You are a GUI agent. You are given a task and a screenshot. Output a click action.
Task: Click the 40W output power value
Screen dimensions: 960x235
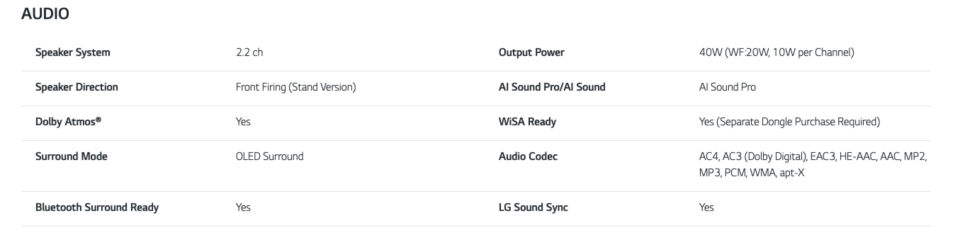click(x=777, y=52)
